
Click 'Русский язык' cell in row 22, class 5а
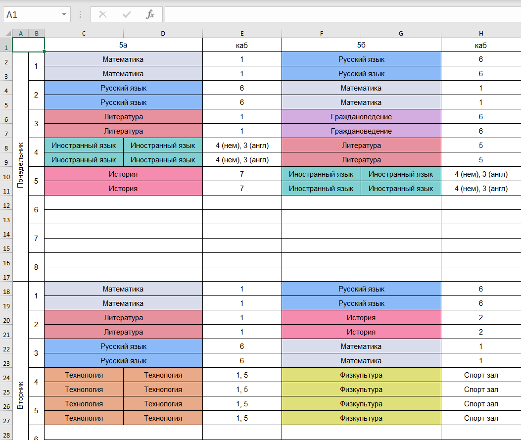[x=123, y=346]
